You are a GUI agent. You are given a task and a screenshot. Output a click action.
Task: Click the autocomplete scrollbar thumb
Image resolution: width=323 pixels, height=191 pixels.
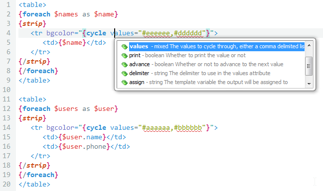[309, 66]
